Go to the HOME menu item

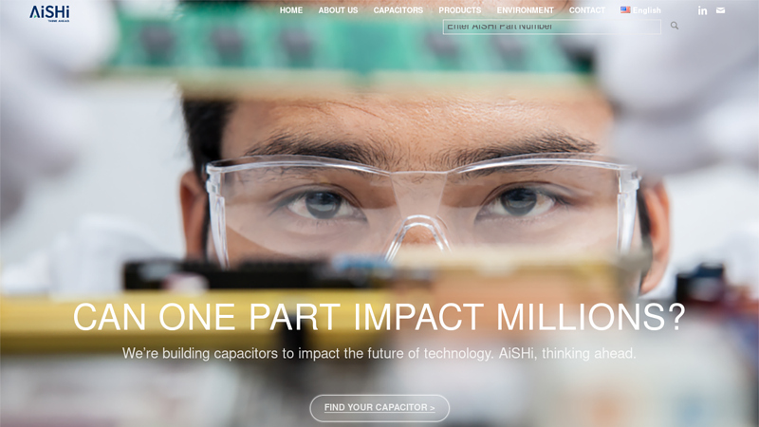pyautogui.click(x=291, y=10)
